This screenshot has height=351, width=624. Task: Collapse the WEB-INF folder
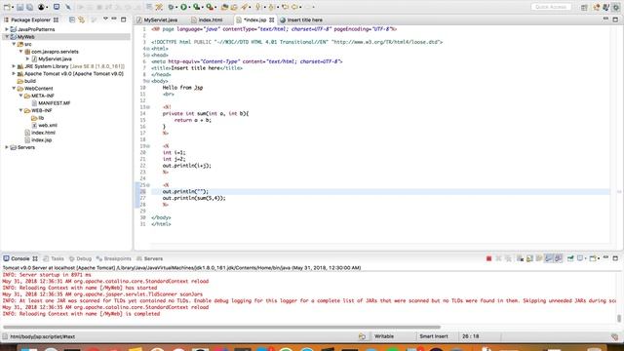tap(20, 110)
